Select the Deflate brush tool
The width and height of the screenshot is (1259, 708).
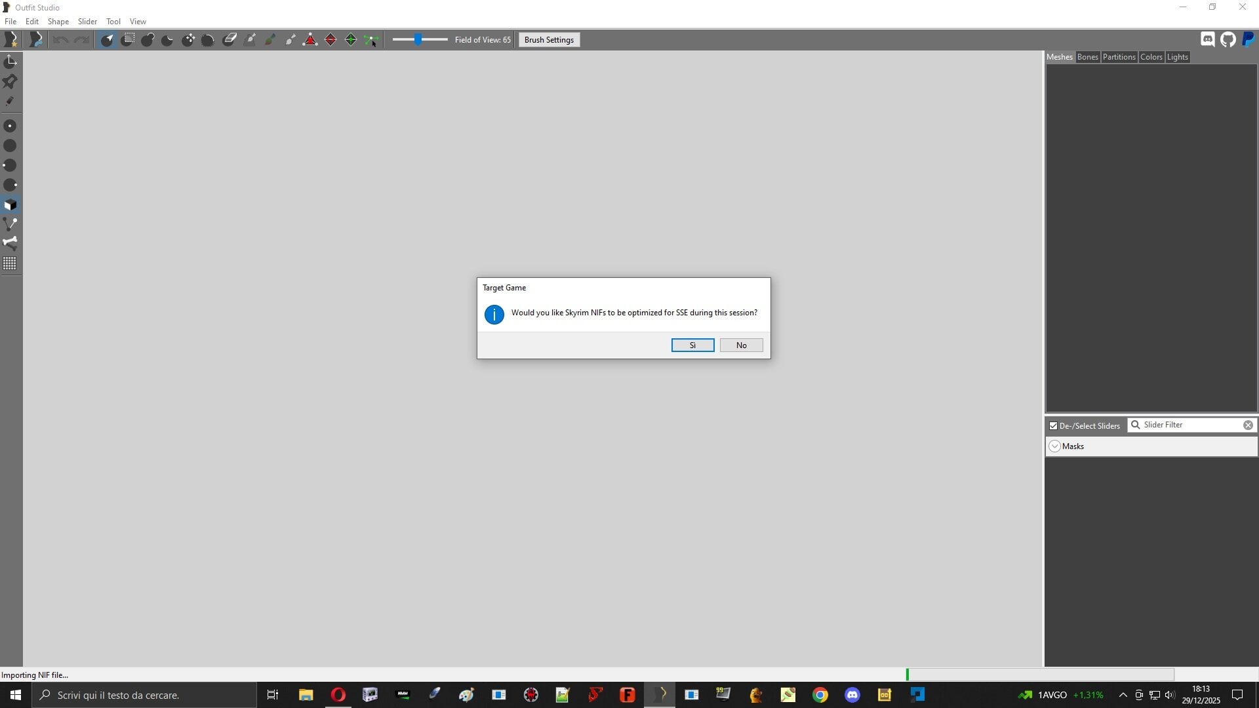168,40
